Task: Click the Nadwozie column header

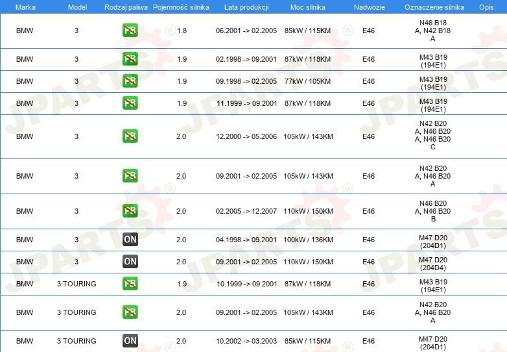Action: coord(370,7)
